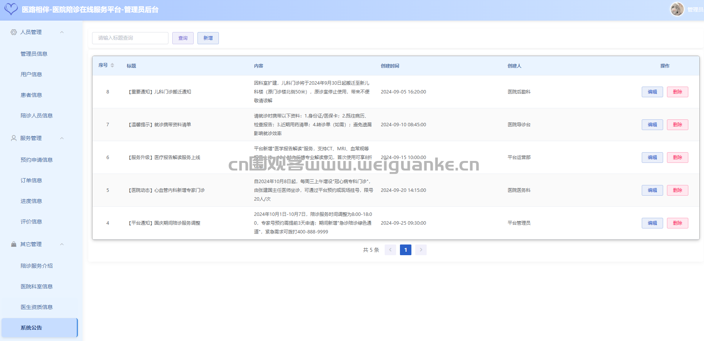This screenshot has width=704, height=341.
Task: Collapse the 人员管理 menu chevron
Action: pyautogui.click(x=62, y=32)
